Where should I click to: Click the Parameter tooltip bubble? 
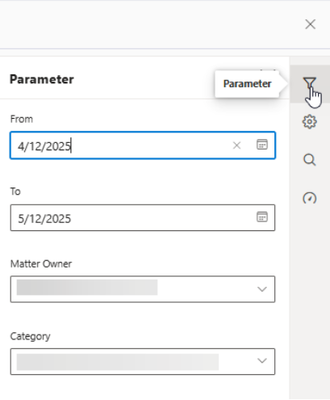pyautogui.click(x=247, y=84)
